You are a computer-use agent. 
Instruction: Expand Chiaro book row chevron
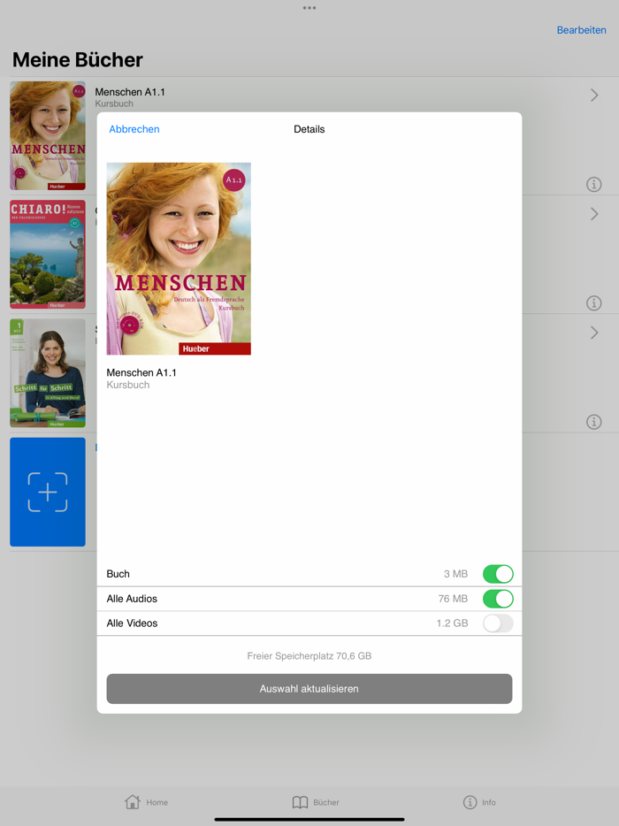click(594, 214)
